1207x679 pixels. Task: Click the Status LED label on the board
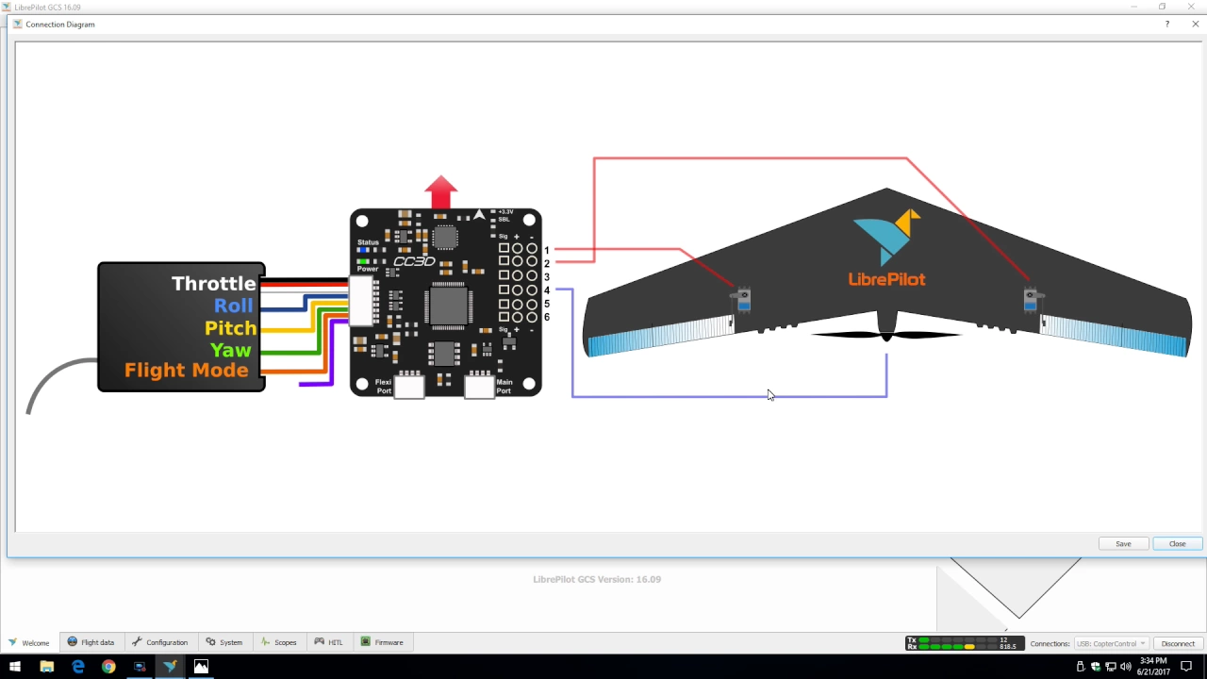pos(368,242)
